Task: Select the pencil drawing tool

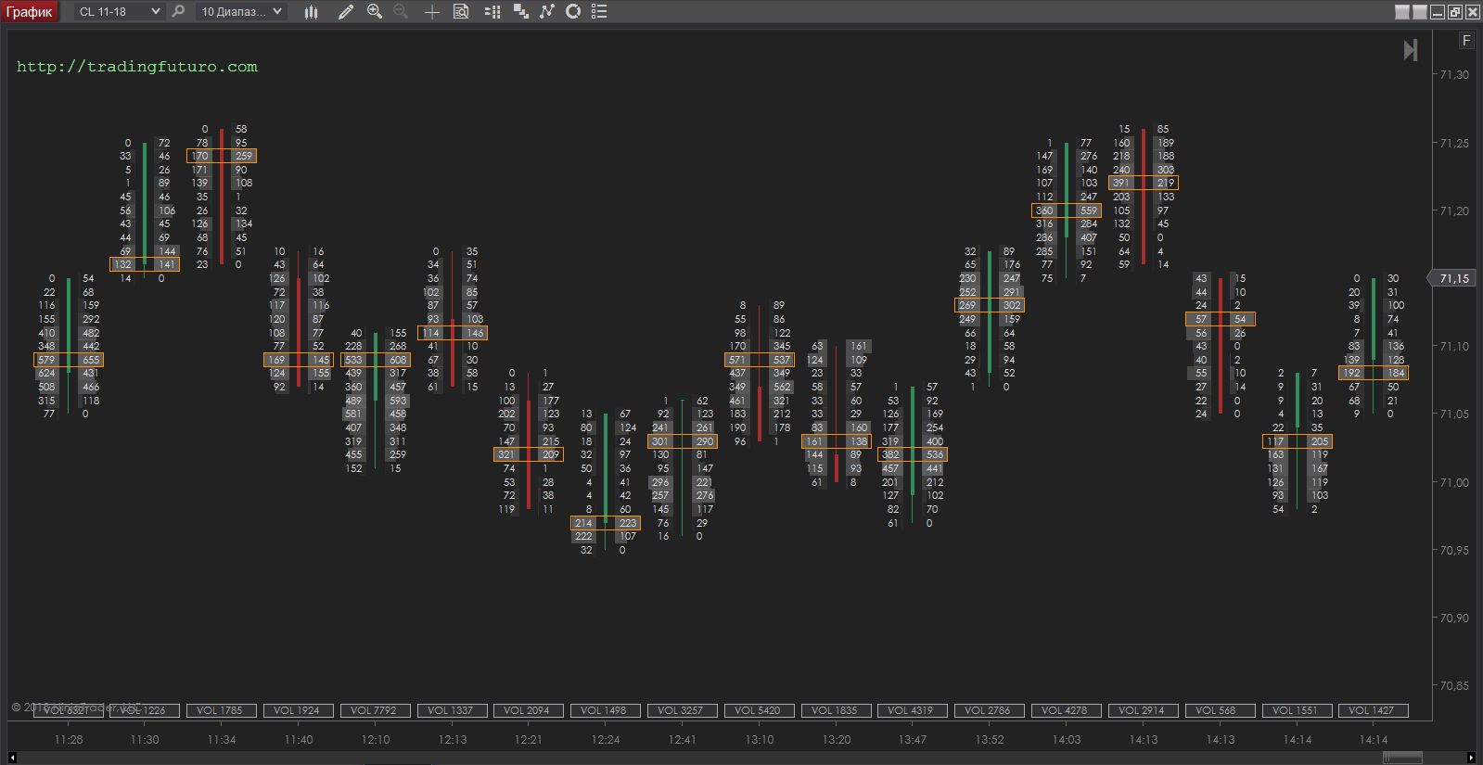Action: (346, 12)
